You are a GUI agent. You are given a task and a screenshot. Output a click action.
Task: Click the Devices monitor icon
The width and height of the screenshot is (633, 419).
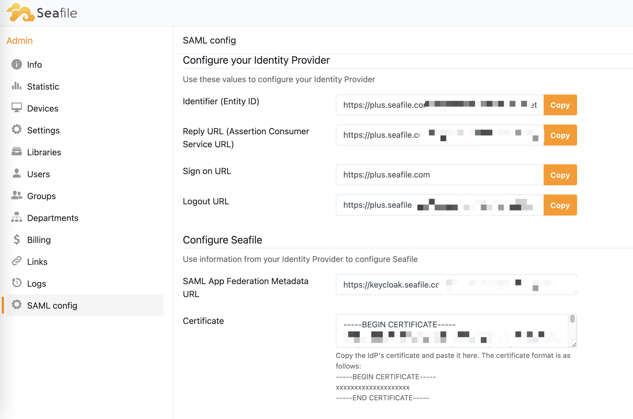pos(17,107)
